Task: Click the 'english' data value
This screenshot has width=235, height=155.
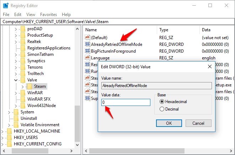Action: (x=209, y=58)
